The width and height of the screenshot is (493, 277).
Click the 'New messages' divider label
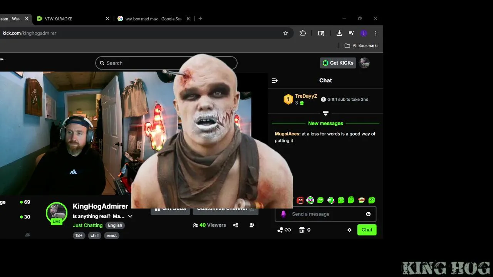click(325, 123)
